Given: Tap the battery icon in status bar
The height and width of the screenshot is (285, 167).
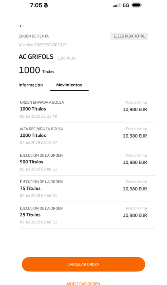Looking at the screenshot, I should (x=137, y=5).
